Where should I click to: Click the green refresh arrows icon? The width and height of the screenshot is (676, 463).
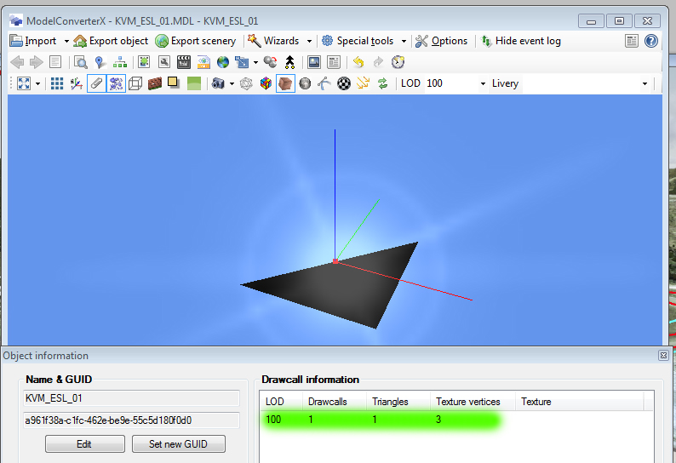click(382, 83)
